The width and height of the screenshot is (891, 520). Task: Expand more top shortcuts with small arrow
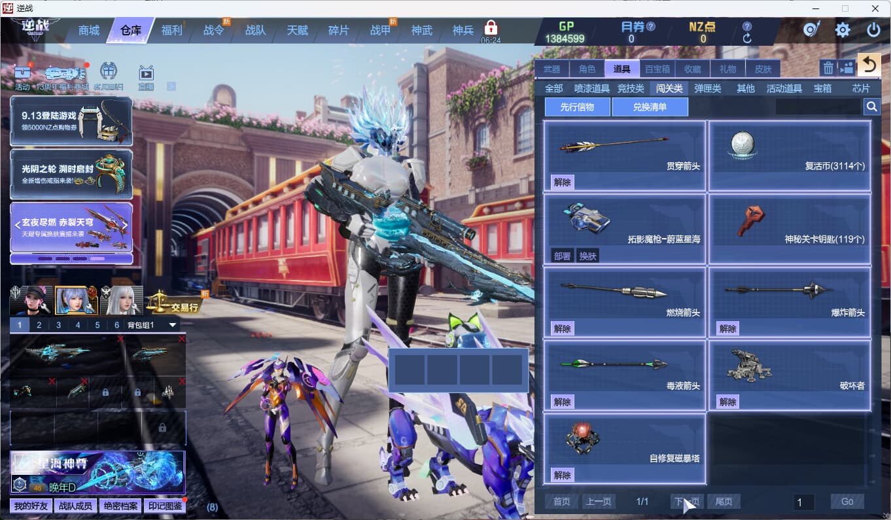[171, 86]
